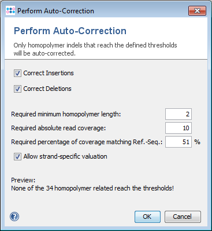
Task: Select the absolute read coverage field showing 10
Action: [x=178, y=128]
